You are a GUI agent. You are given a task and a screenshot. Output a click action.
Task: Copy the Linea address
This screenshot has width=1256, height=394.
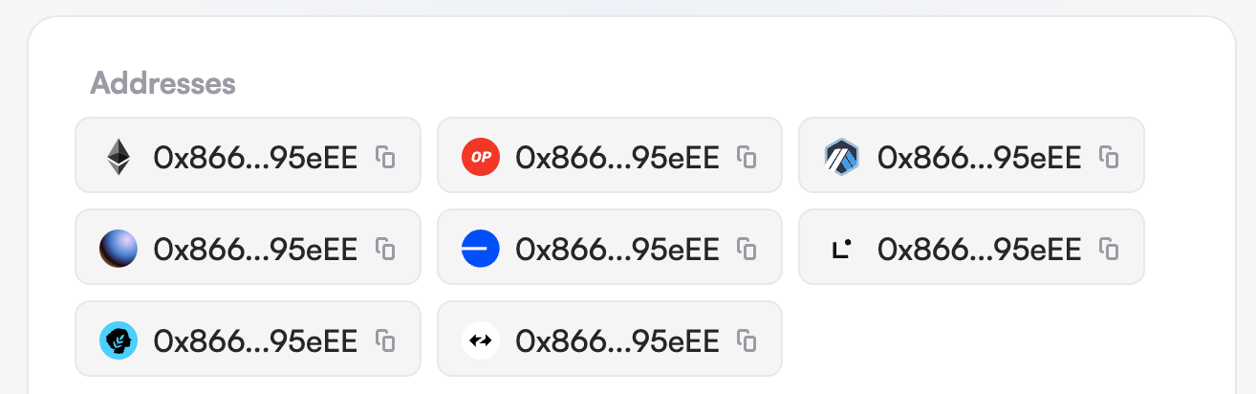1109,249
